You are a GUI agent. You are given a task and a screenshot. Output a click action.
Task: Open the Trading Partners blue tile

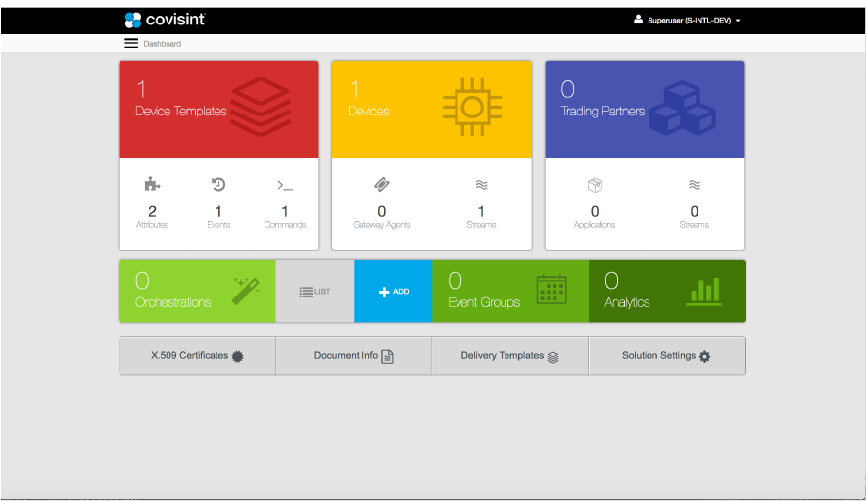tap(644, 109)
